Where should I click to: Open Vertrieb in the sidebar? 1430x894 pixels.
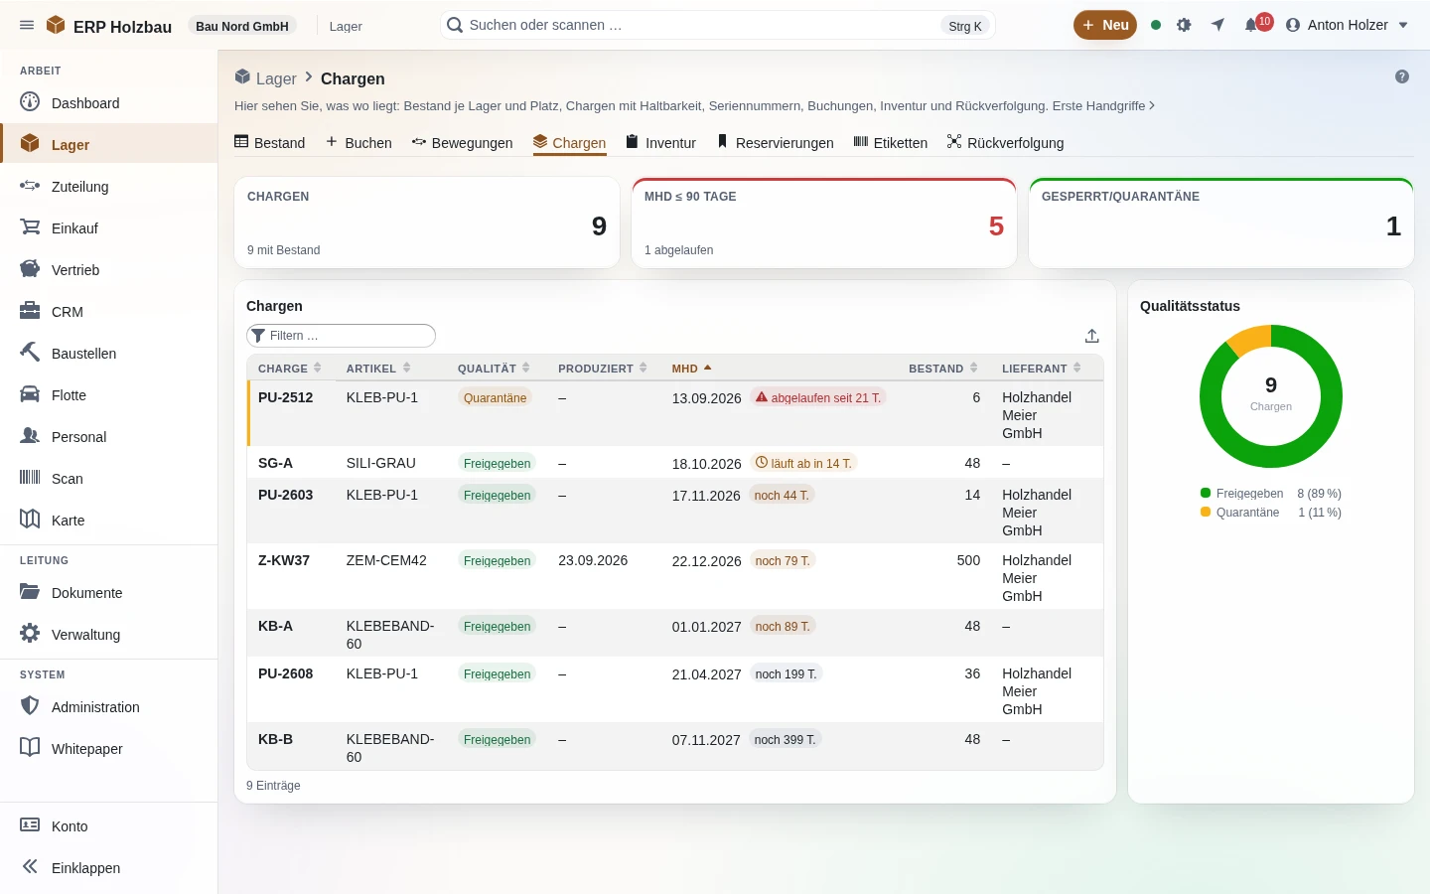tap(109, 269)
